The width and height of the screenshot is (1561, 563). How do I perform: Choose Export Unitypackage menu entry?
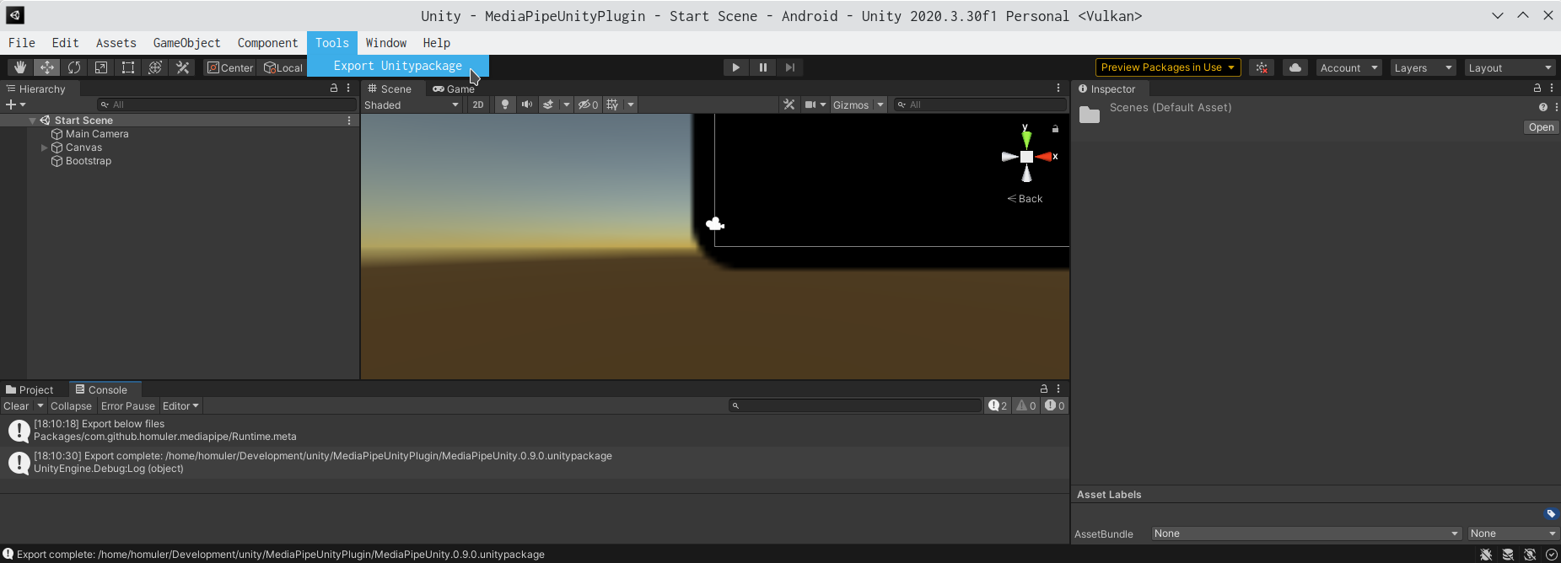click(x=398, y=66)
